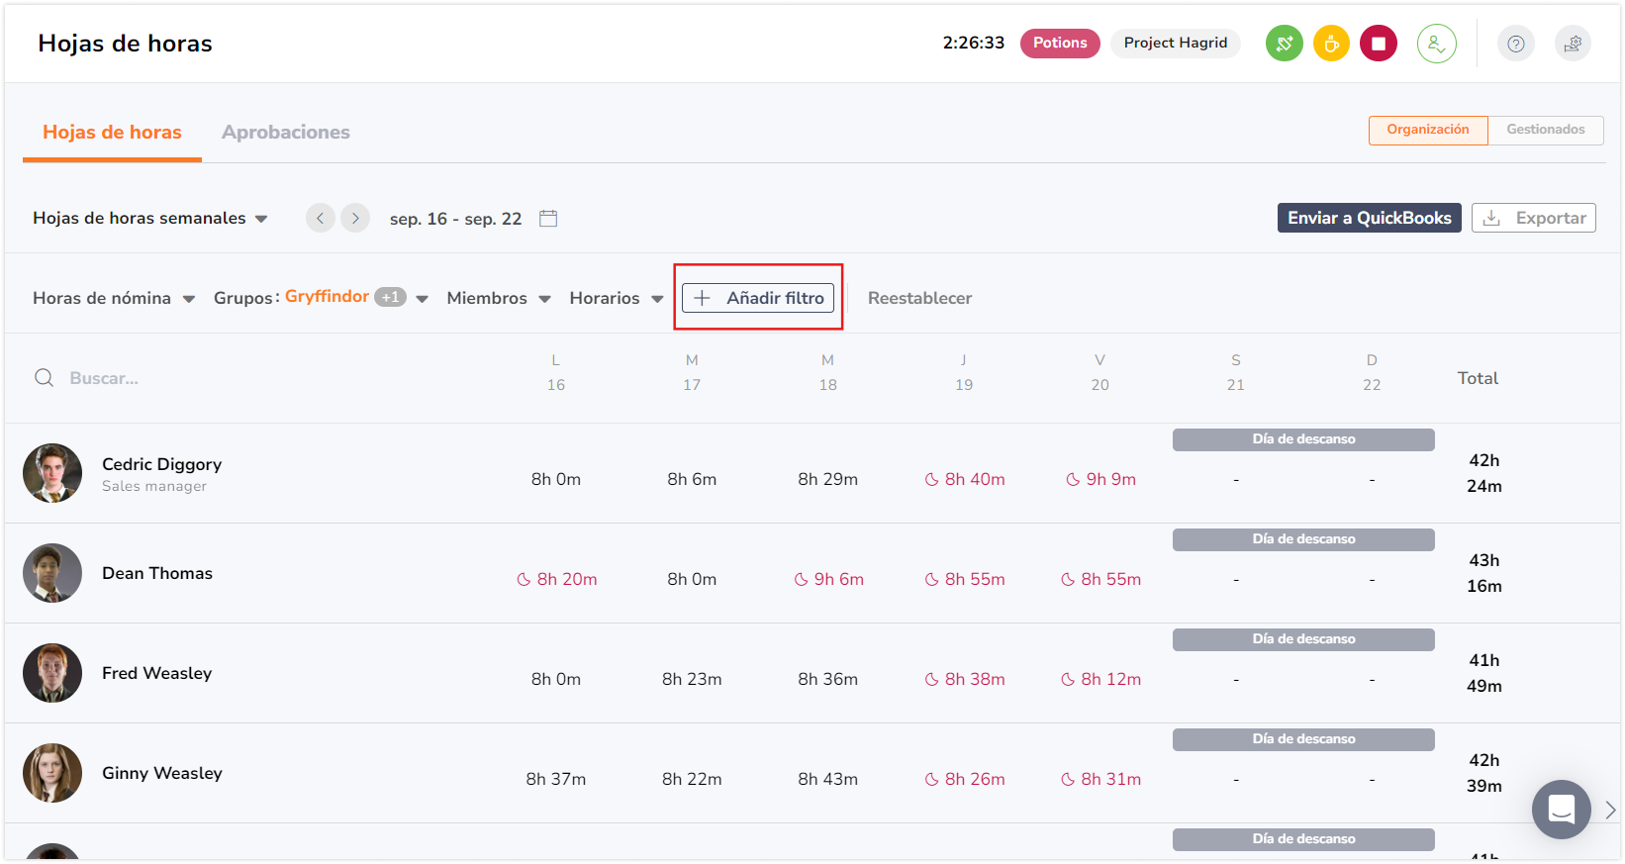1625x864 pixels.
Task: Click Fred Weasley's avatar
Action: pyautogui.click(x=52, y=673)
